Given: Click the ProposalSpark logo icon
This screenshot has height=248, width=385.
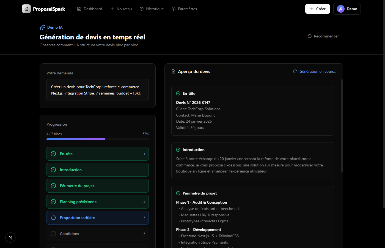Looking at the screenshot, I should [26, 9].
